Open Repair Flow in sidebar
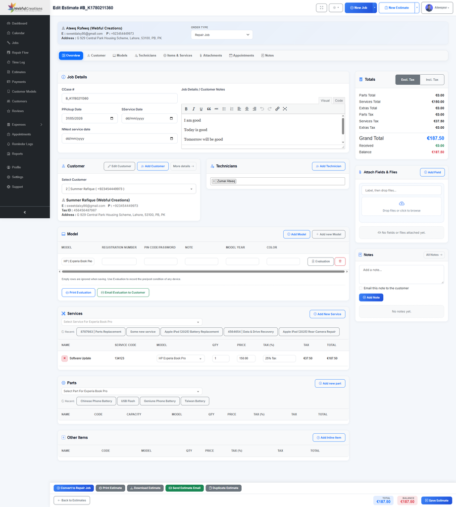 click(20, 52)
